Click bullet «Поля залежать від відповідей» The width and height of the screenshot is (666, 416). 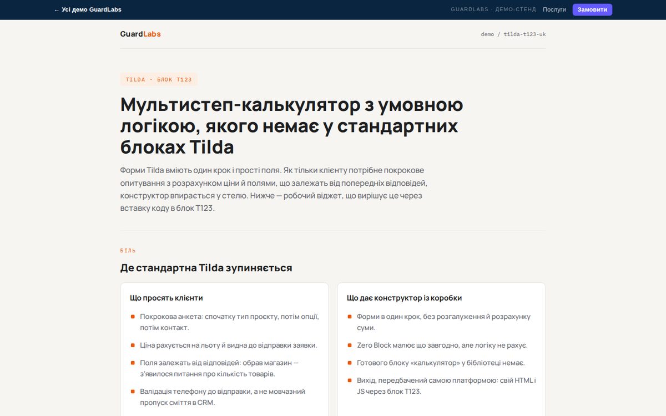pos(219,368)
